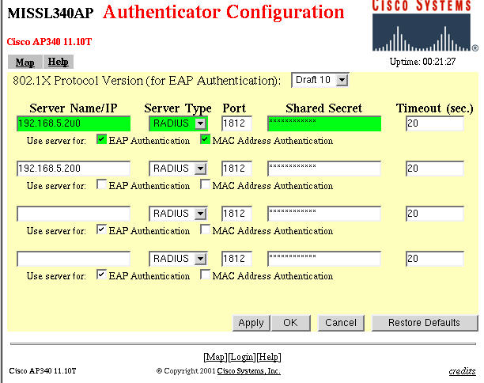Click the third server's timeout field

tap(435, 214)
